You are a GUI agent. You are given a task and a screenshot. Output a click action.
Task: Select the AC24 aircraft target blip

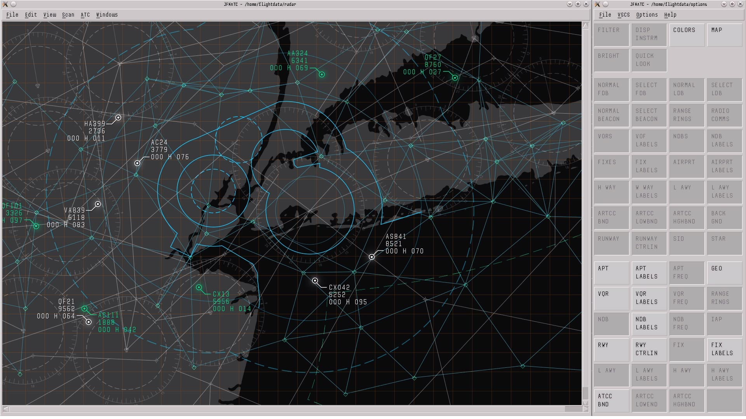coord(137,163)
